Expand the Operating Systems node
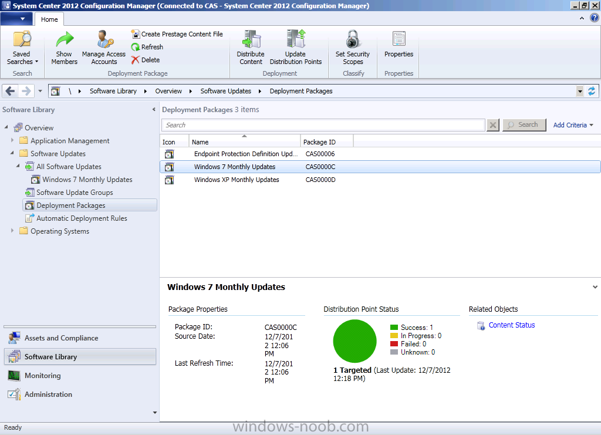 point(12,231)
